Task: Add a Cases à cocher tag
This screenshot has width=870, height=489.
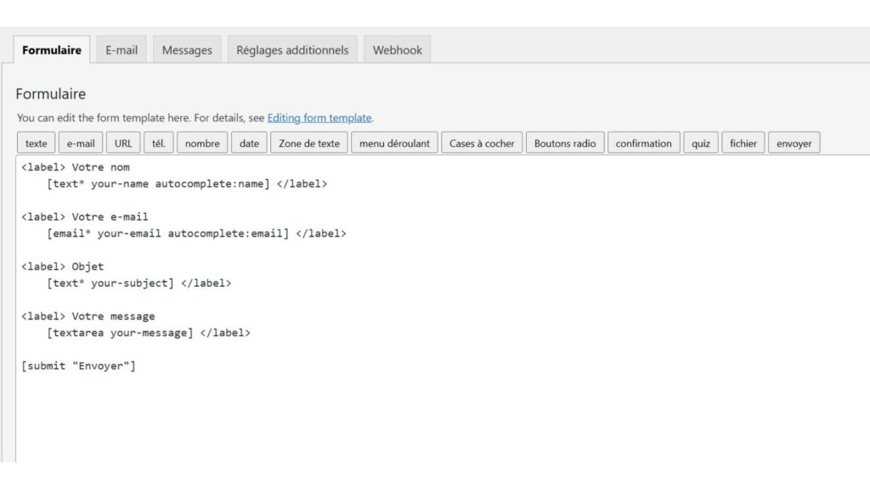Action: coord(482,143)
